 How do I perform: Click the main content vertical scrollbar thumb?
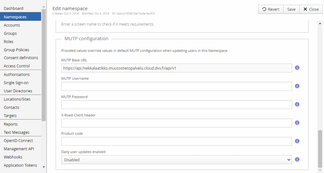[x=320, y=149]
